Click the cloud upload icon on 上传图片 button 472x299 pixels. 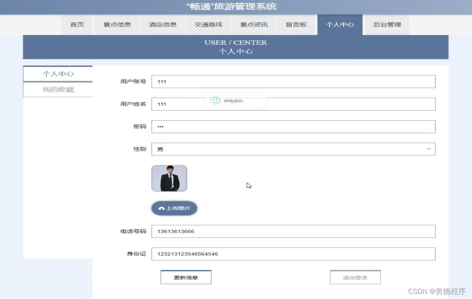tap(162, 208)
